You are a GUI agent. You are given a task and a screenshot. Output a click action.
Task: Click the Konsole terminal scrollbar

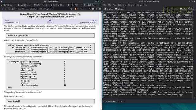[x=195, y=98]
